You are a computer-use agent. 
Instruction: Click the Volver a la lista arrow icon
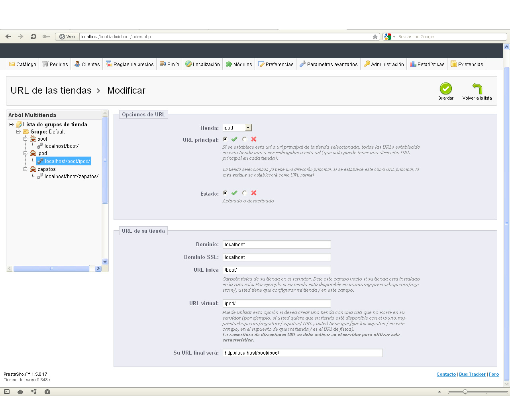click(477, 88)
